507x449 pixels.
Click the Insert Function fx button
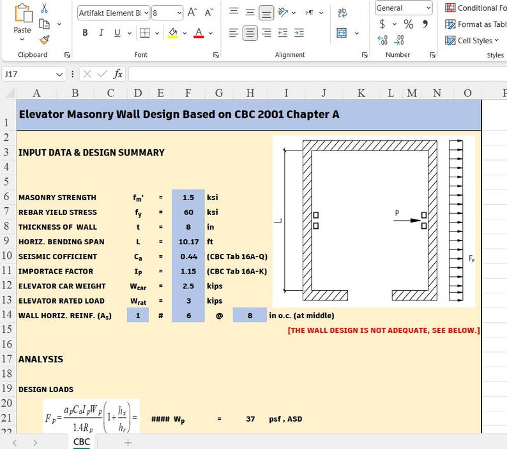pyautogui.click(x=117, y=74)
